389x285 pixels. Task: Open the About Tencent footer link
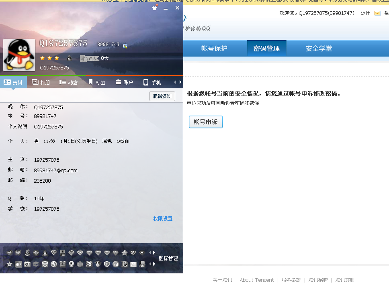pyautogui.click(x=257, y=280)
